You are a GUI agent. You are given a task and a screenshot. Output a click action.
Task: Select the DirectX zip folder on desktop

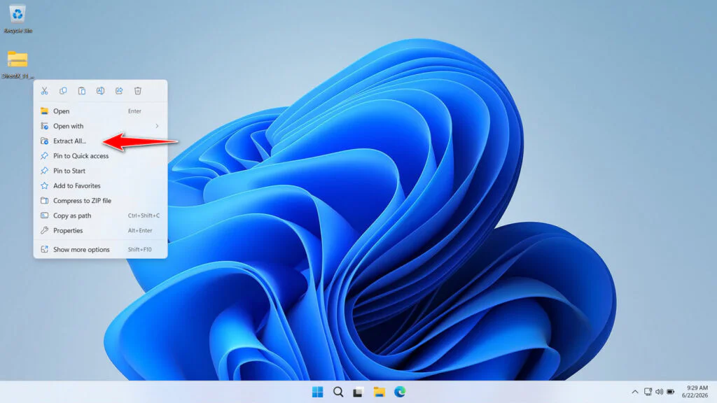tap(18, 64)
